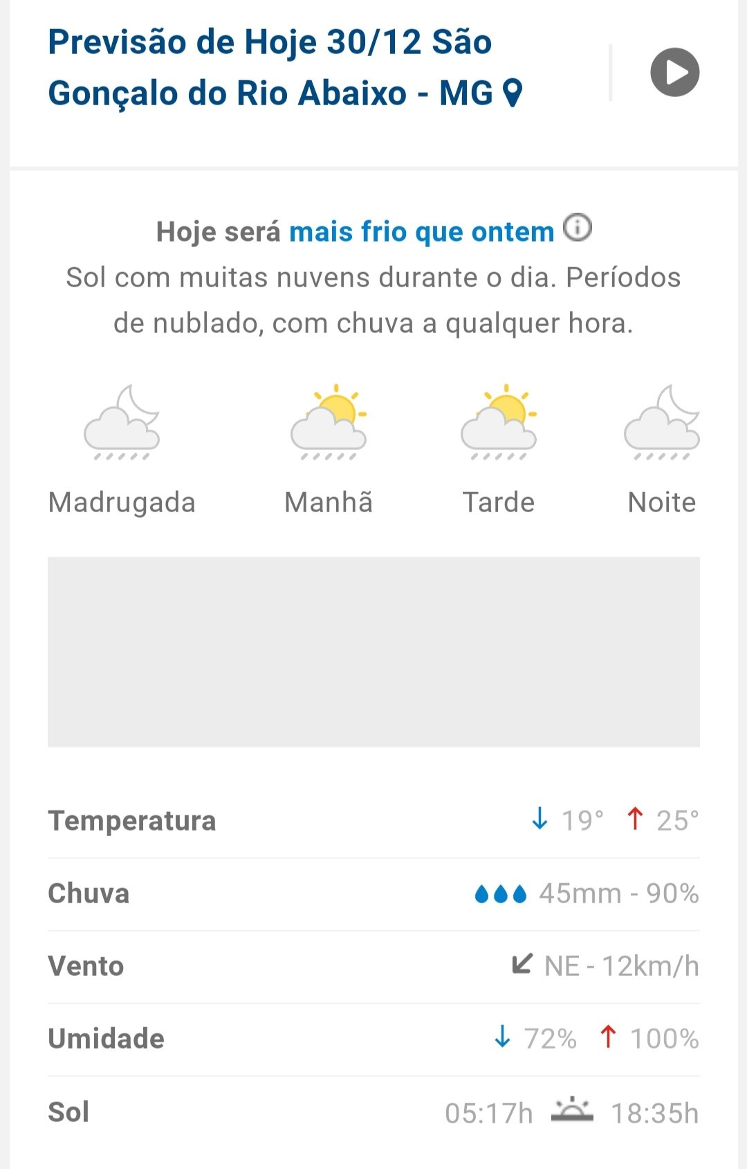This screenshot has height=1169, width=747.
Task: Click the gray ad placeholder box
Action: [x=373, y=651]
